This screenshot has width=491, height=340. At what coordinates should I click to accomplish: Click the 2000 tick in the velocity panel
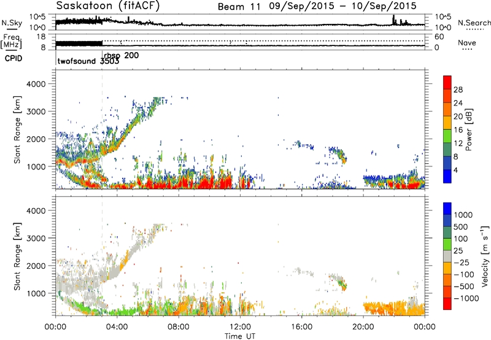coord(36,266)
